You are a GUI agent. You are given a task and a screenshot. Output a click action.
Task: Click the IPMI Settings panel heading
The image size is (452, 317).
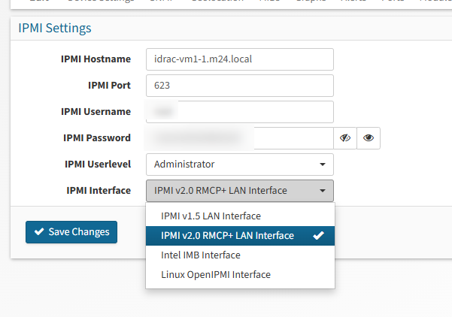pyautogui.click(x=54, y=29)
